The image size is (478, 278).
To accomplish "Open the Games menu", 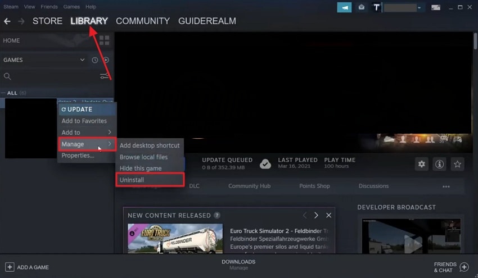I will pyautogui.click(x=71, y=7).
